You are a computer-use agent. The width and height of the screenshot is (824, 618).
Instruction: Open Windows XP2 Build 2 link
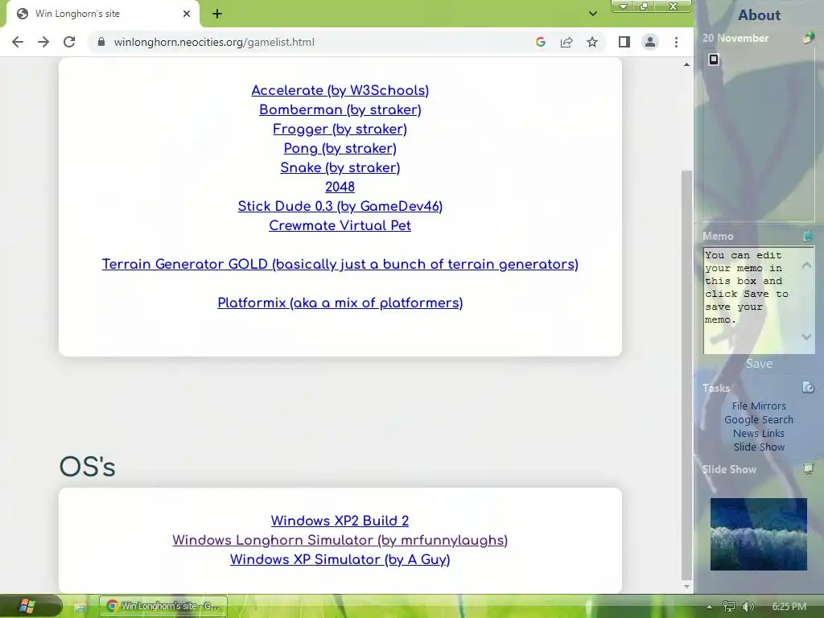tap(340, 521)
